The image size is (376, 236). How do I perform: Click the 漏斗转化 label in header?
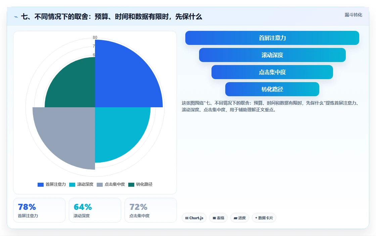coord(353,15)
